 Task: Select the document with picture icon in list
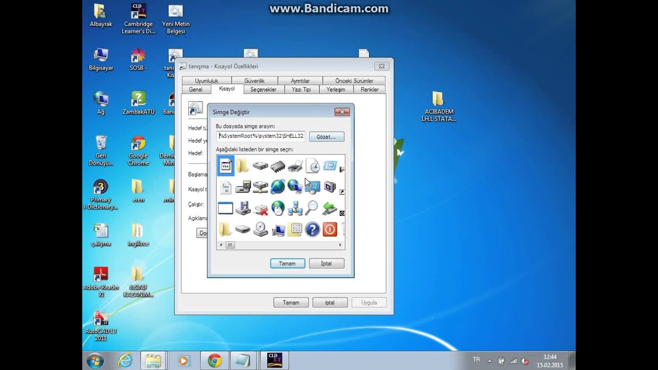click(226, 165)
